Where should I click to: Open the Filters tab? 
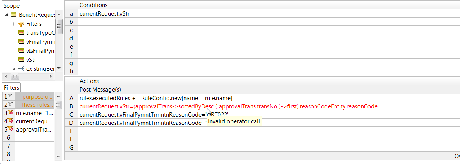pos(11,87)
